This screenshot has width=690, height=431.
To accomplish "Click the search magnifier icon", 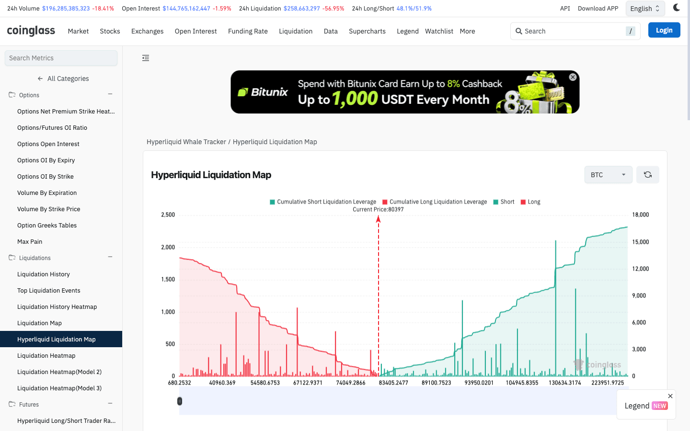I will click(x=518, y=31).
